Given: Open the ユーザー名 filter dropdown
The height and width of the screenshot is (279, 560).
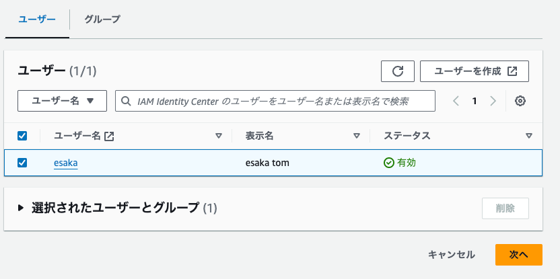Looking at the screenshot, I should [x=62, y=101].
